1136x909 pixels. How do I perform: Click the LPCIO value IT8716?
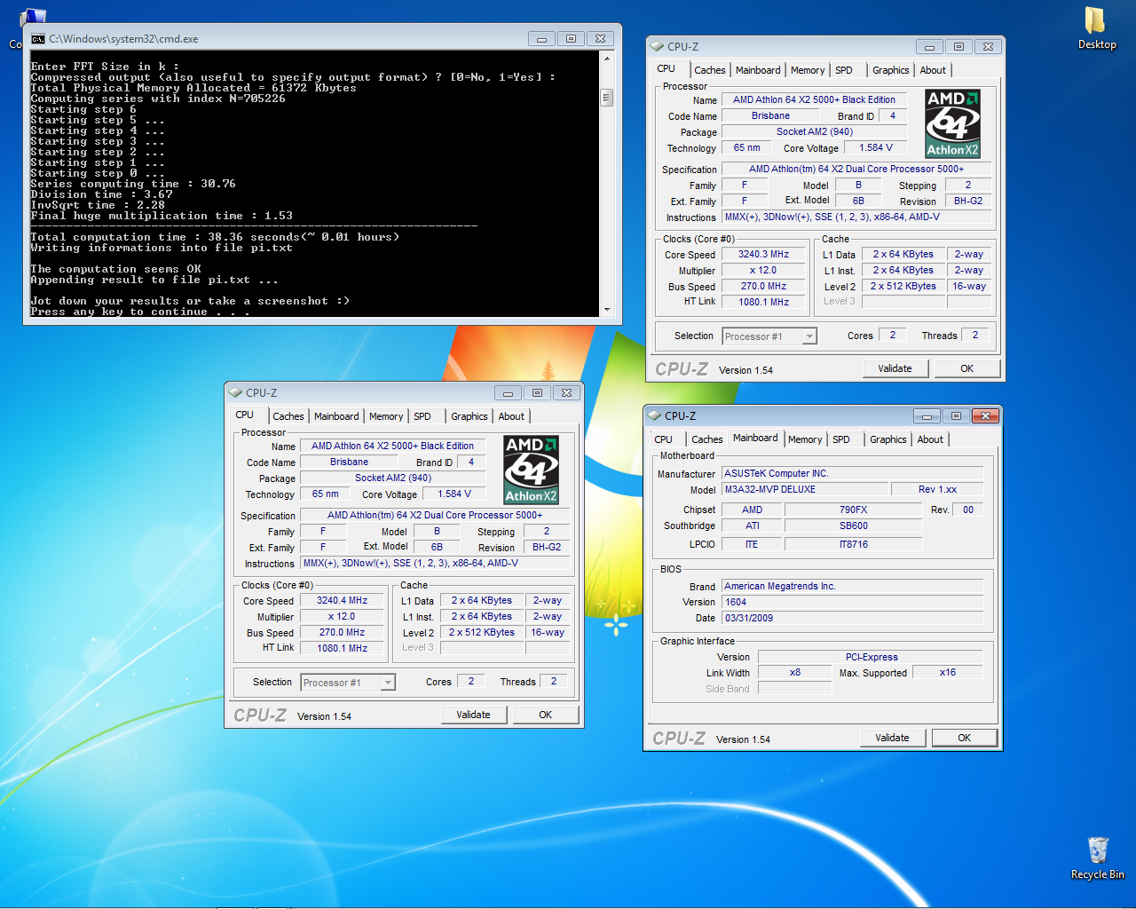click(x=853, y=544)
